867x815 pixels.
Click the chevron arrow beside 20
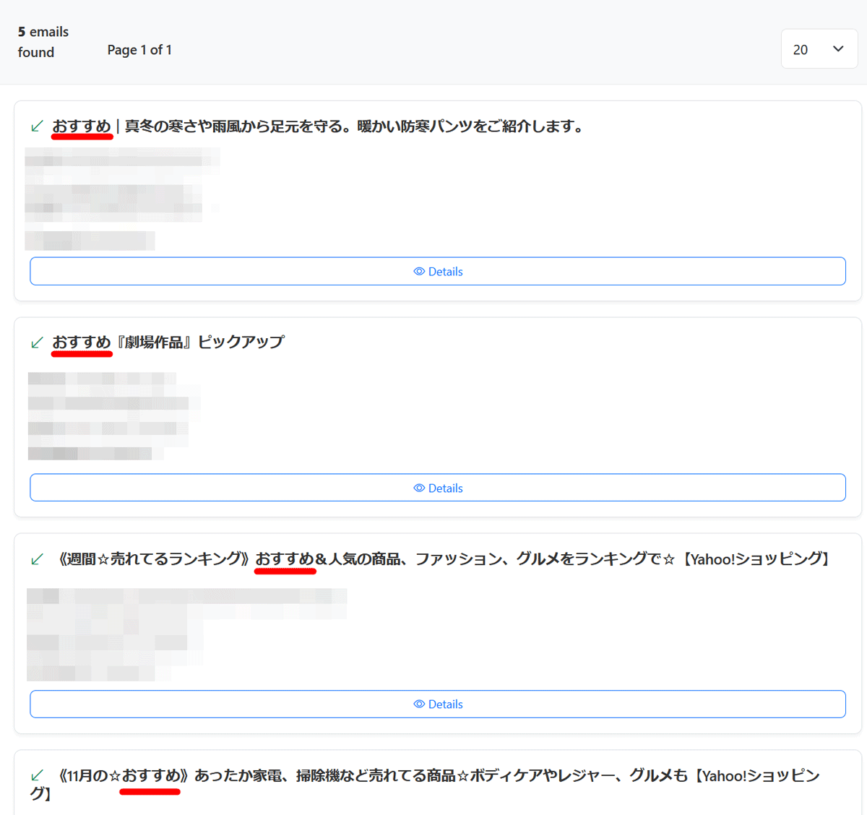[x=838, y=49]
